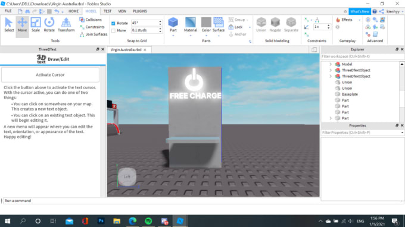Click the Activate Cursor button
The image size is (405, 227).
coord(50,75)
